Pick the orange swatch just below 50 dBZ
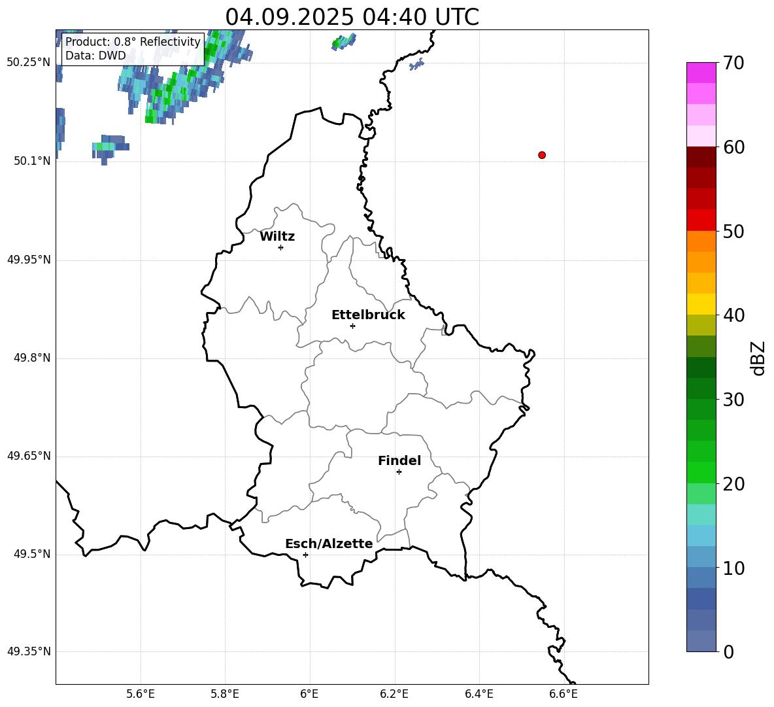This screenshot has height=707, width=774. (701, 241)
